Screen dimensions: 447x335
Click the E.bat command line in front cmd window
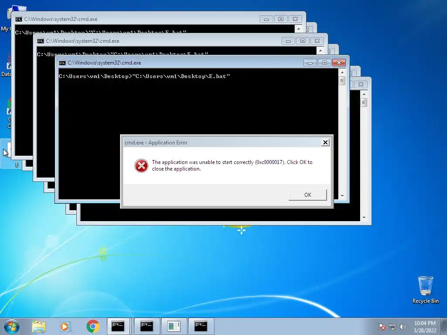(x=144, y=76)
